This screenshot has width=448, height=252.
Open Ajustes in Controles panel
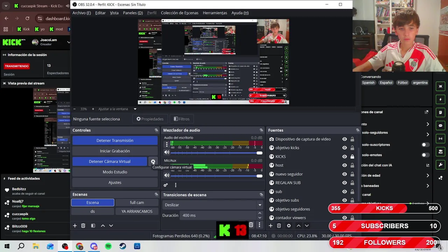click(115, 182)
